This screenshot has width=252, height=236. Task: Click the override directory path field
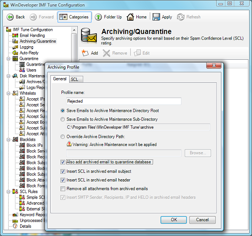point(124,153)
